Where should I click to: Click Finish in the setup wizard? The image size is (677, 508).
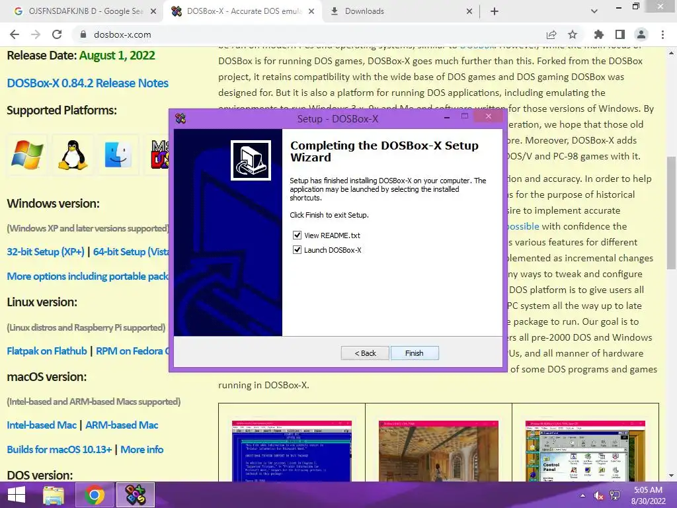415,353
